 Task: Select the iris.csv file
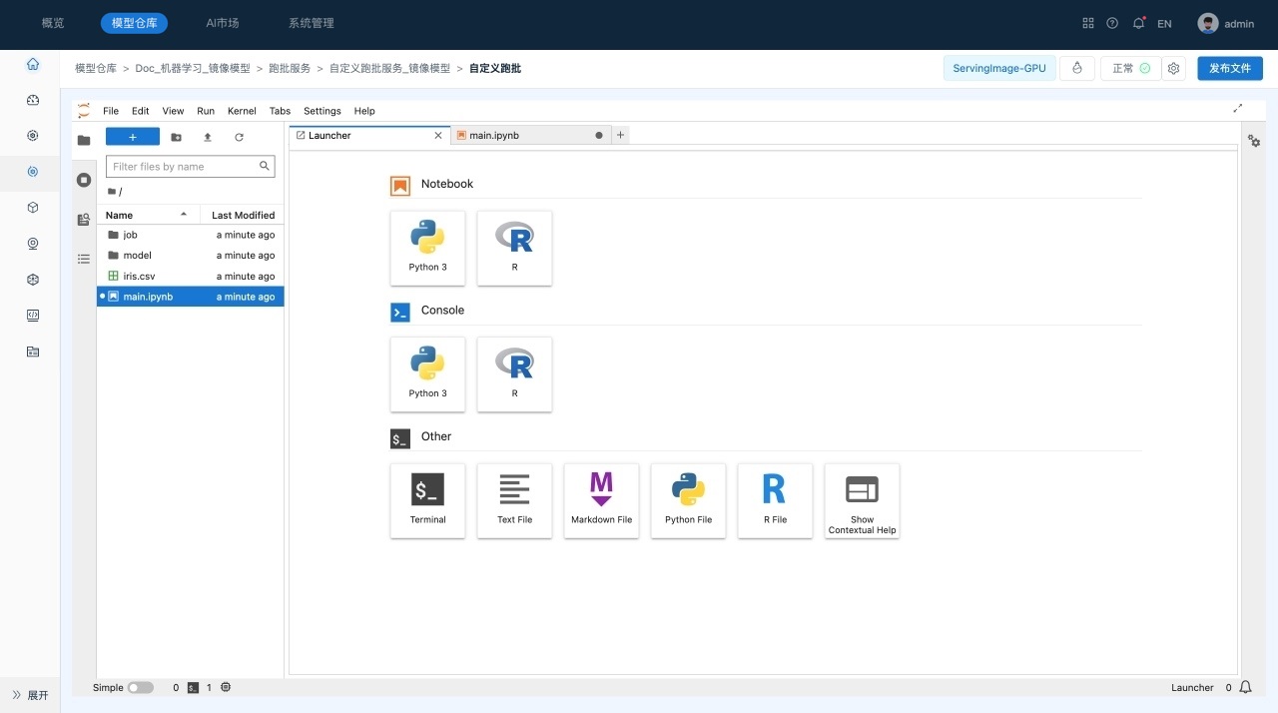pos(139,276)
